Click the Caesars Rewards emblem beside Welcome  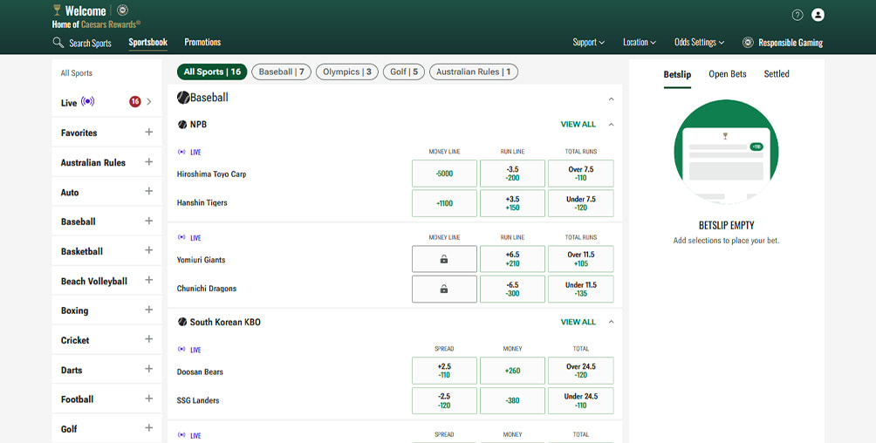click(123, 10)
